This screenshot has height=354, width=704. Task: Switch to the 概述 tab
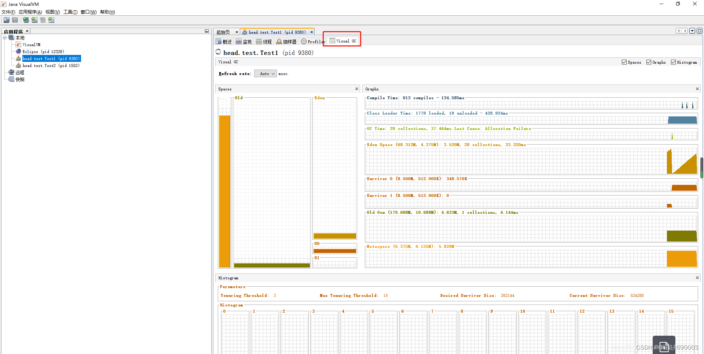pos(224,42)
